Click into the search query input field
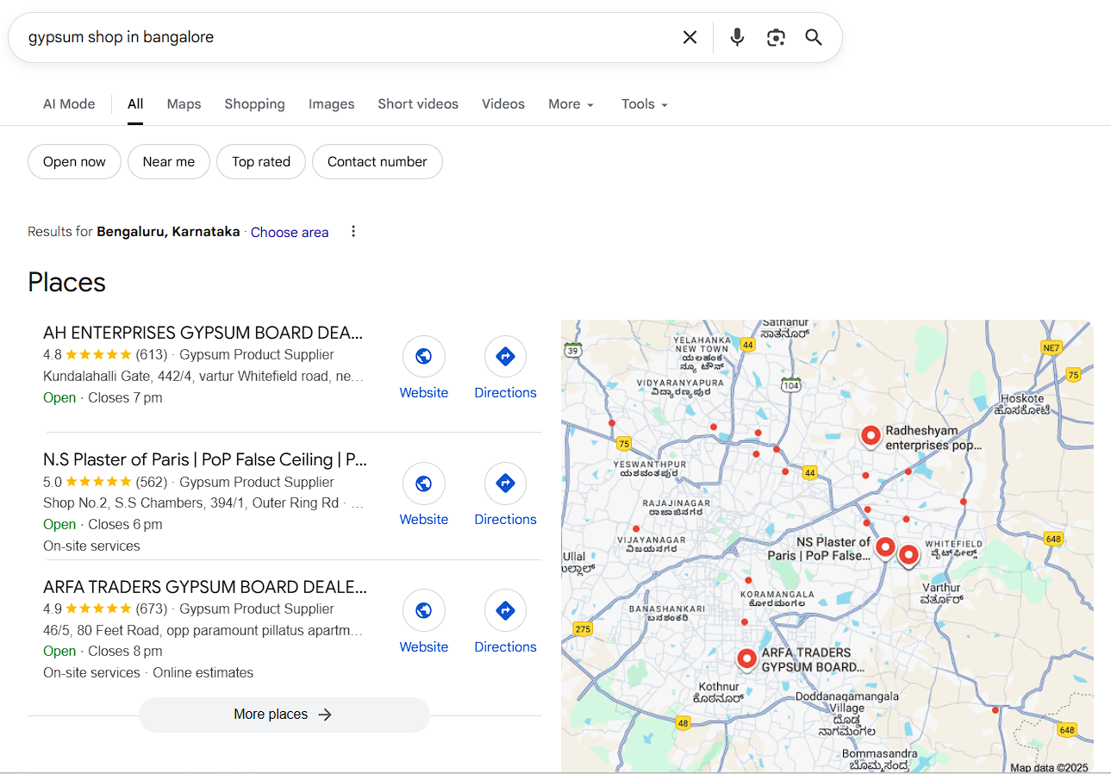The height and width of the screenshot is (774, 1111). 345,37
